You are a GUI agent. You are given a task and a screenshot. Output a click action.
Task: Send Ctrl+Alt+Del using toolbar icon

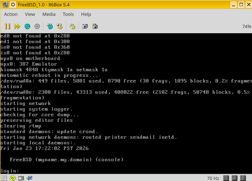click(x=50, y=26)
